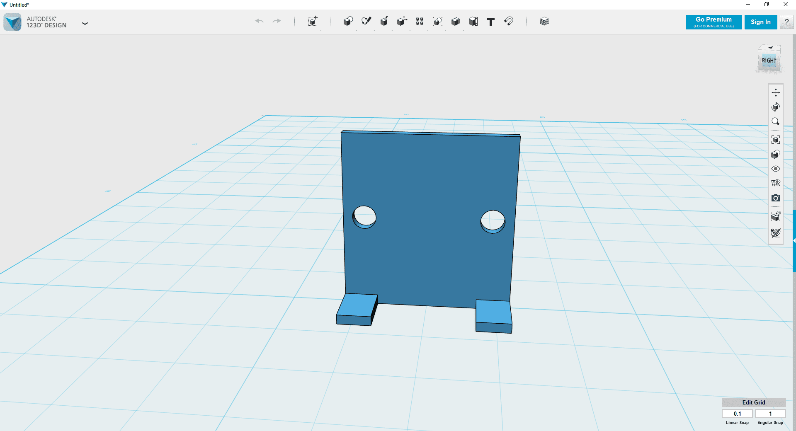Select the Text tool

491,22
